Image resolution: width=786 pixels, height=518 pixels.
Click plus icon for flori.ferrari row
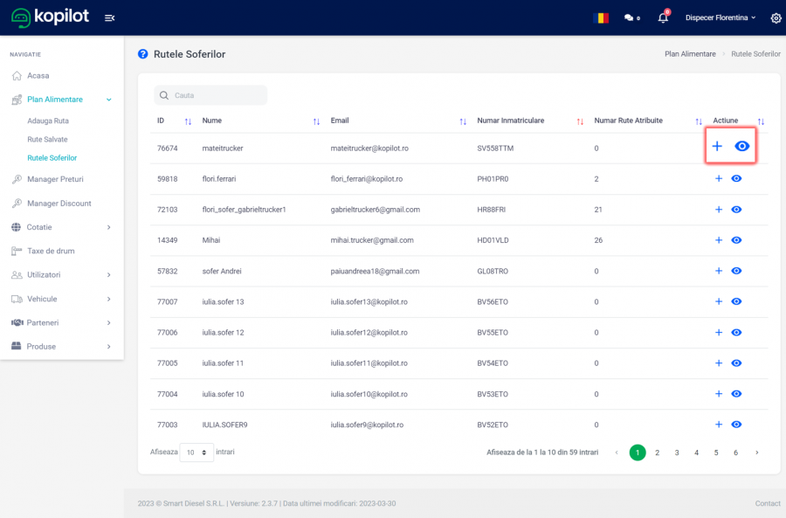point(719,178)
